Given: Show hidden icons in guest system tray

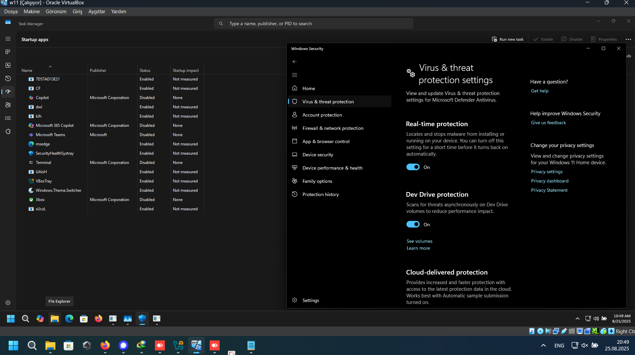Looking at the screenshot, I should 578,319.
